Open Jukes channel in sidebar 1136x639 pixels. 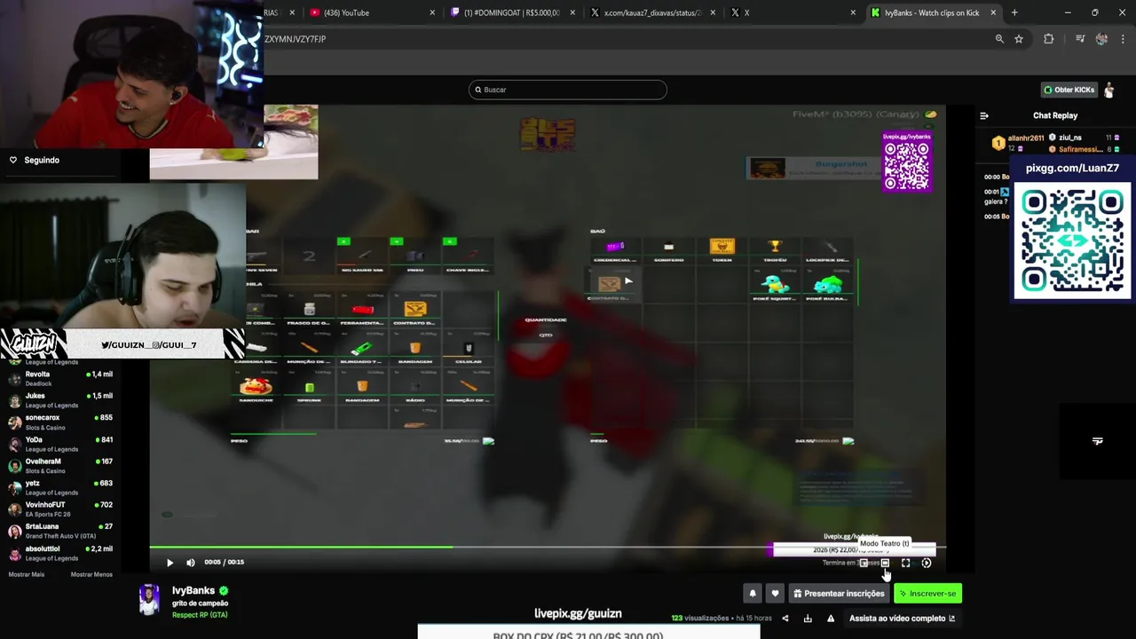point(60,400)
